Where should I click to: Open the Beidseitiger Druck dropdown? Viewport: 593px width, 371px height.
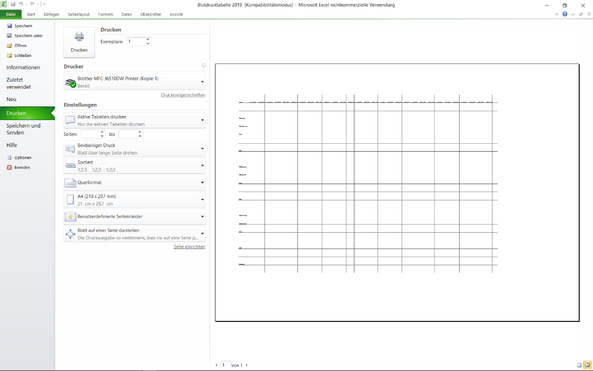[x=134, y=149]
